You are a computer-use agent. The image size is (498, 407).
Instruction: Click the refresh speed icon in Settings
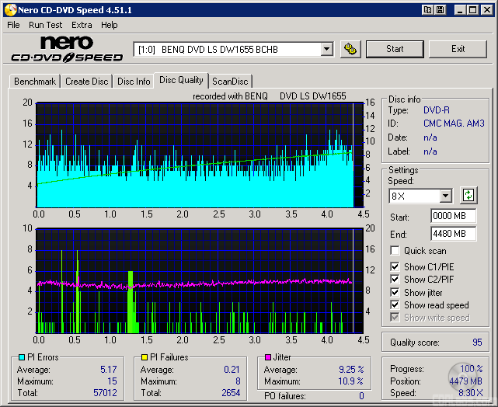click(x=468, y=196)
